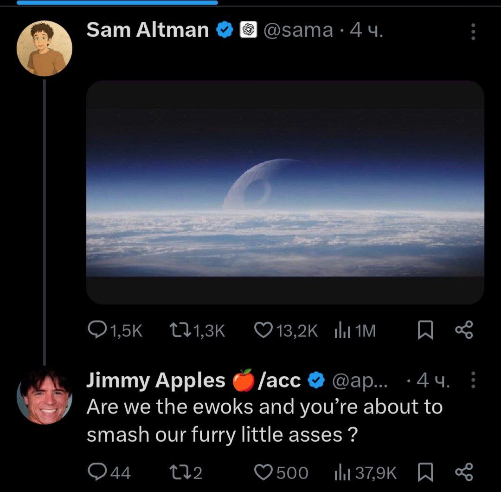Image resolution: width=501 pixels, height=492 pixels.
Task: Open Sam Altman's profile picture
Action: pos(45,48)
